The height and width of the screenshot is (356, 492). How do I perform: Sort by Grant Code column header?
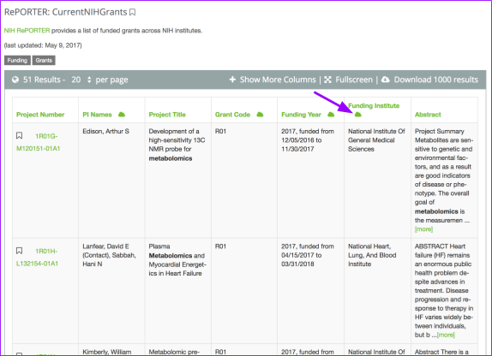coord(232,115)
